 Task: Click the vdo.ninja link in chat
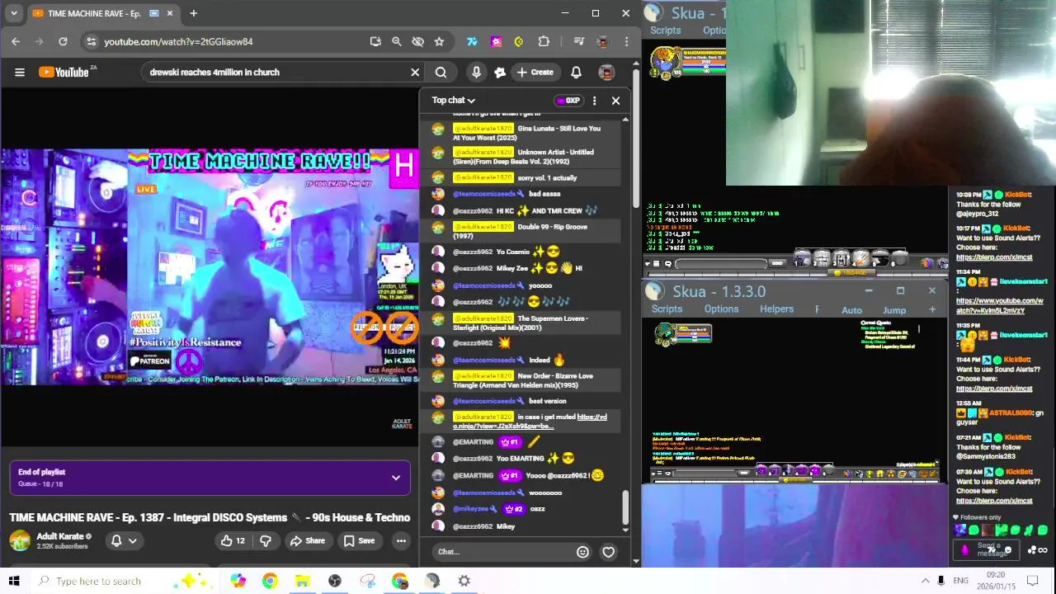click(x=529, y=422)
